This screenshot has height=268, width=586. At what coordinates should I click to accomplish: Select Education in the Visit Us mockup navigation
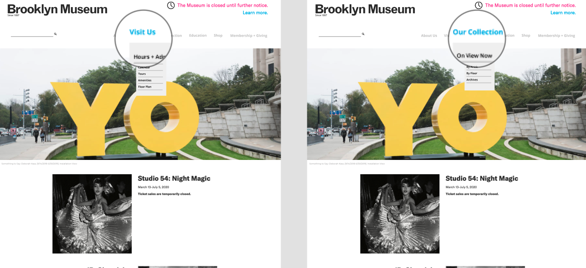[x=198, y=36]
